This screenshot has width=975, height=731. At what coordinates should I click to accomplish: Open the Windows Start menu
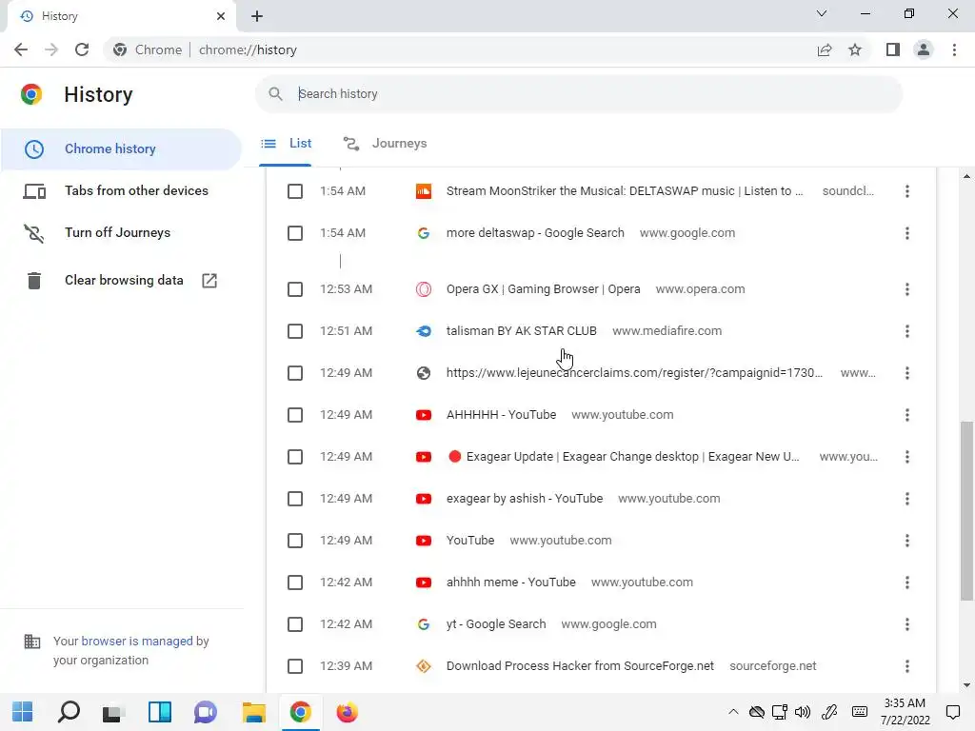pyautogui.click(x=23, y=712)
